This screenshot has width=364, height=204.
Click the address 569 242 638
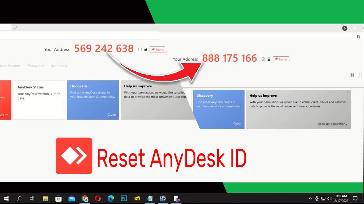tap(104, 49)
